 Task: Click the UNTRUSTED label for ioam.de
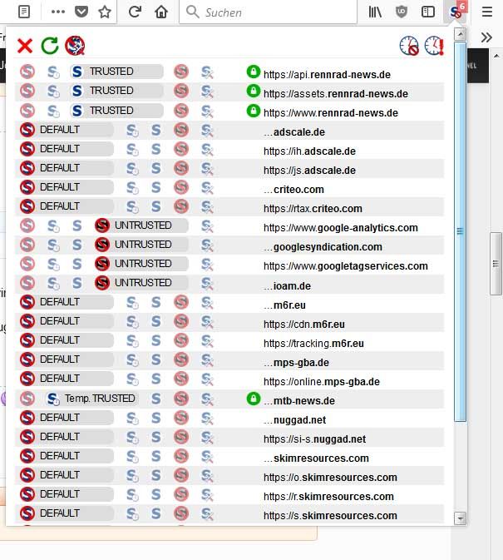(142, 283)
